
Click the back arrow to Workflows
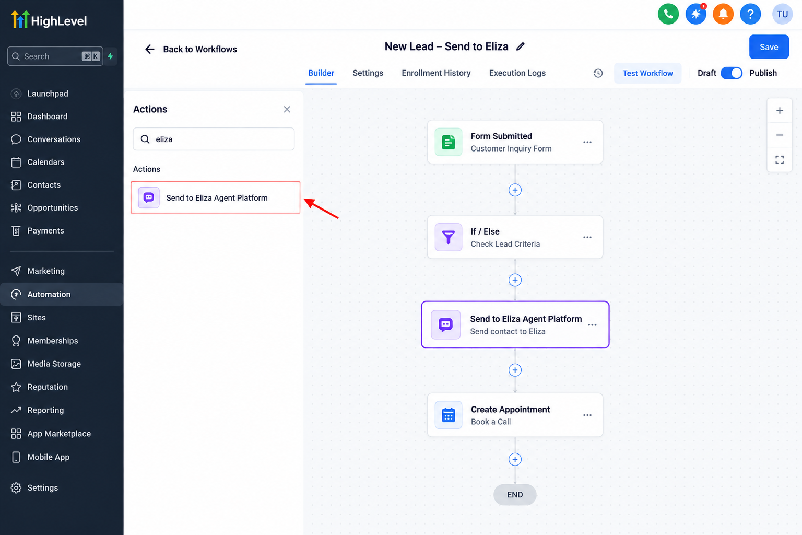tap(150, 49)
